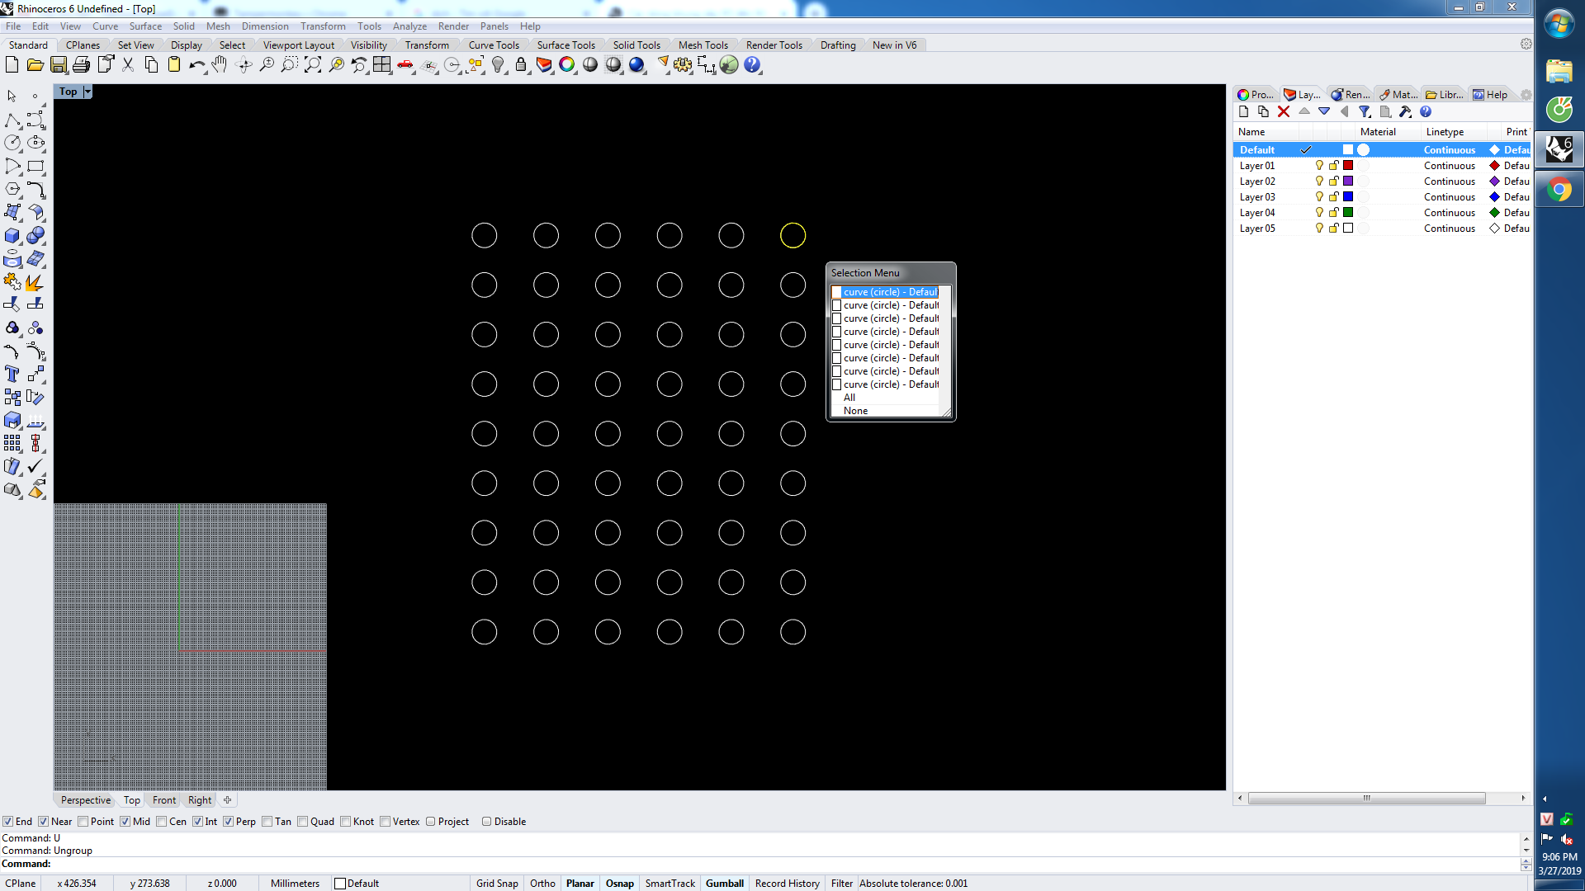
Task: Open the Dimension menu
Action: coord(264,26)
